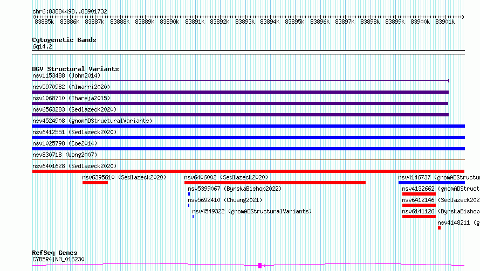Select the nsv6406002 red variant bar
Screen dimensions: 480x271
tap(275, 183)
